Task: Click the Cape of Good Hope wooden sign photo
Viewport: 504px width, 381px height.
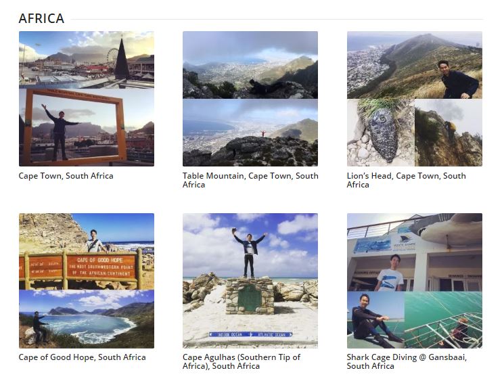Action: (87, 252)
